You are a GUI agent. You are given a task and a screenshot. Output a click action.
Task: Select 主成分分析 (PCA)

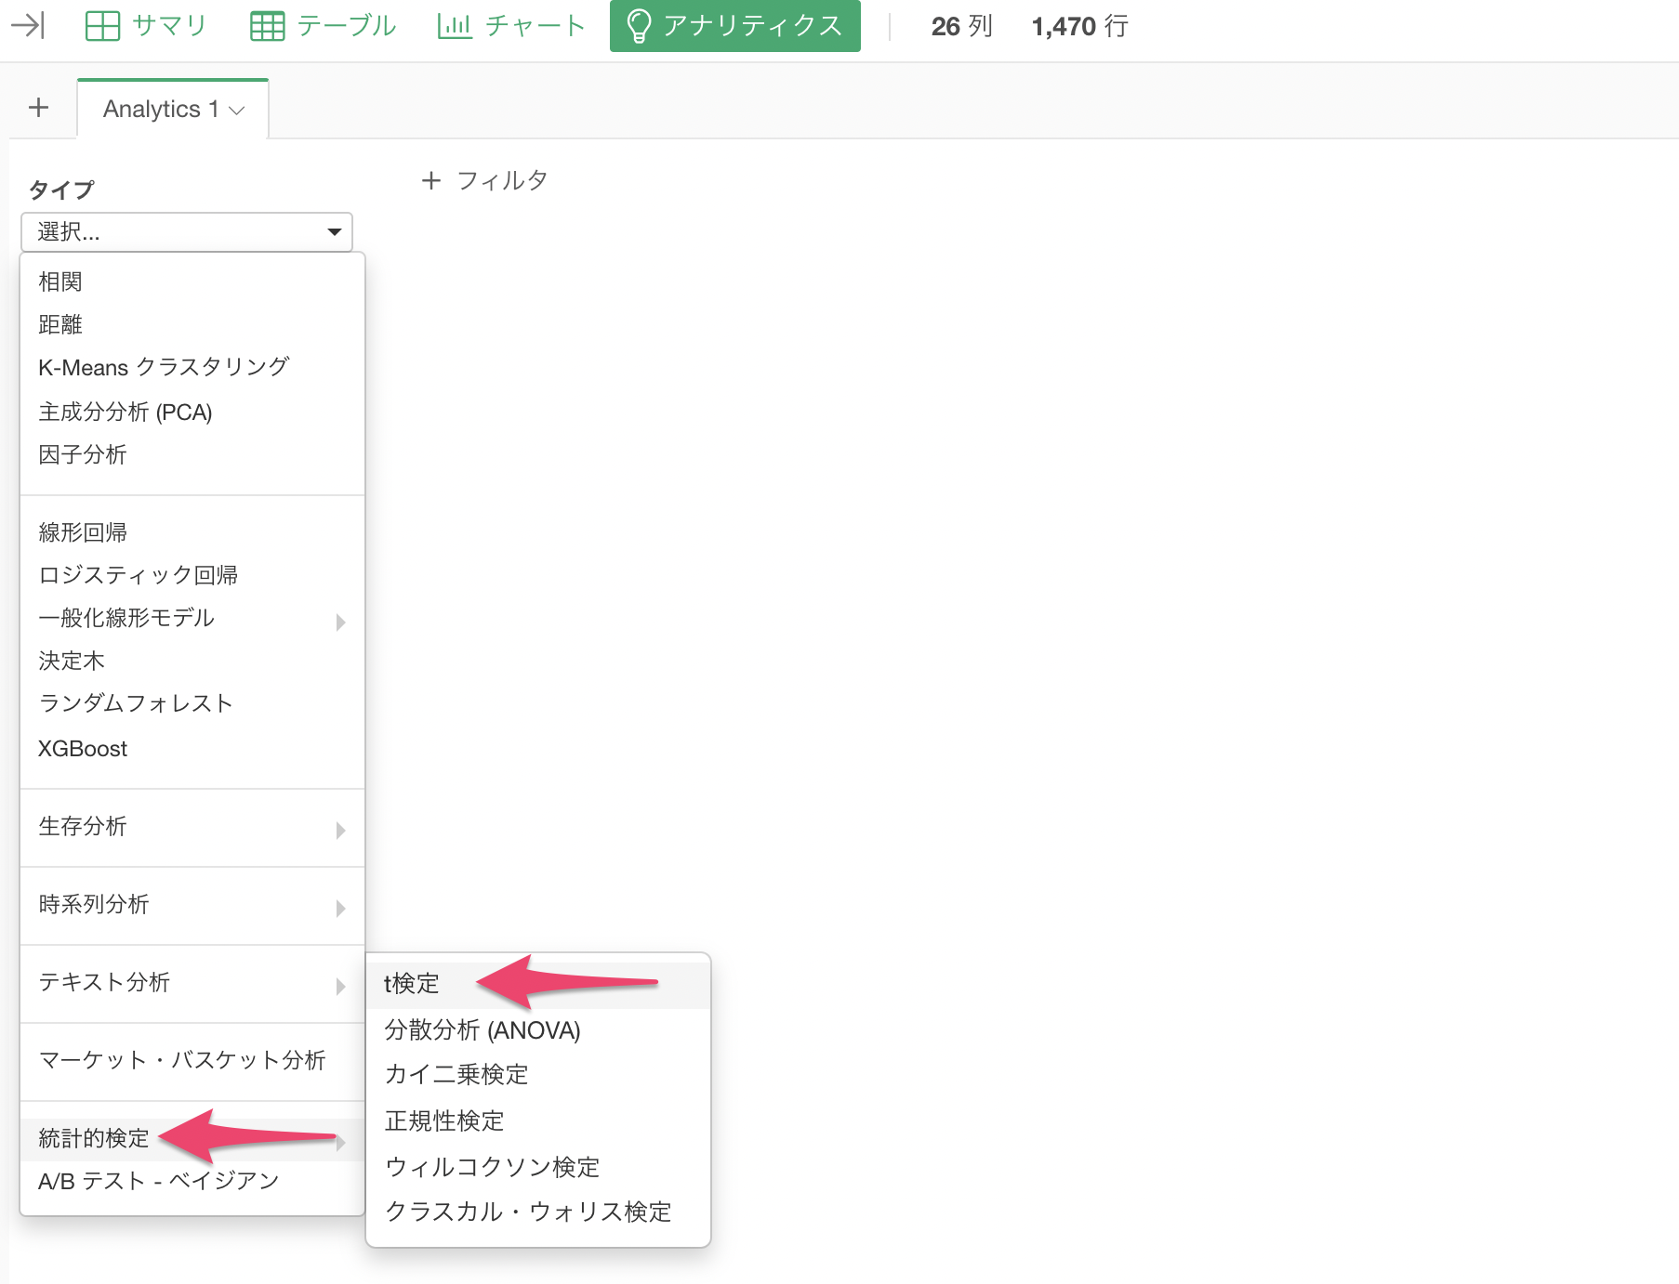[192, 412]
